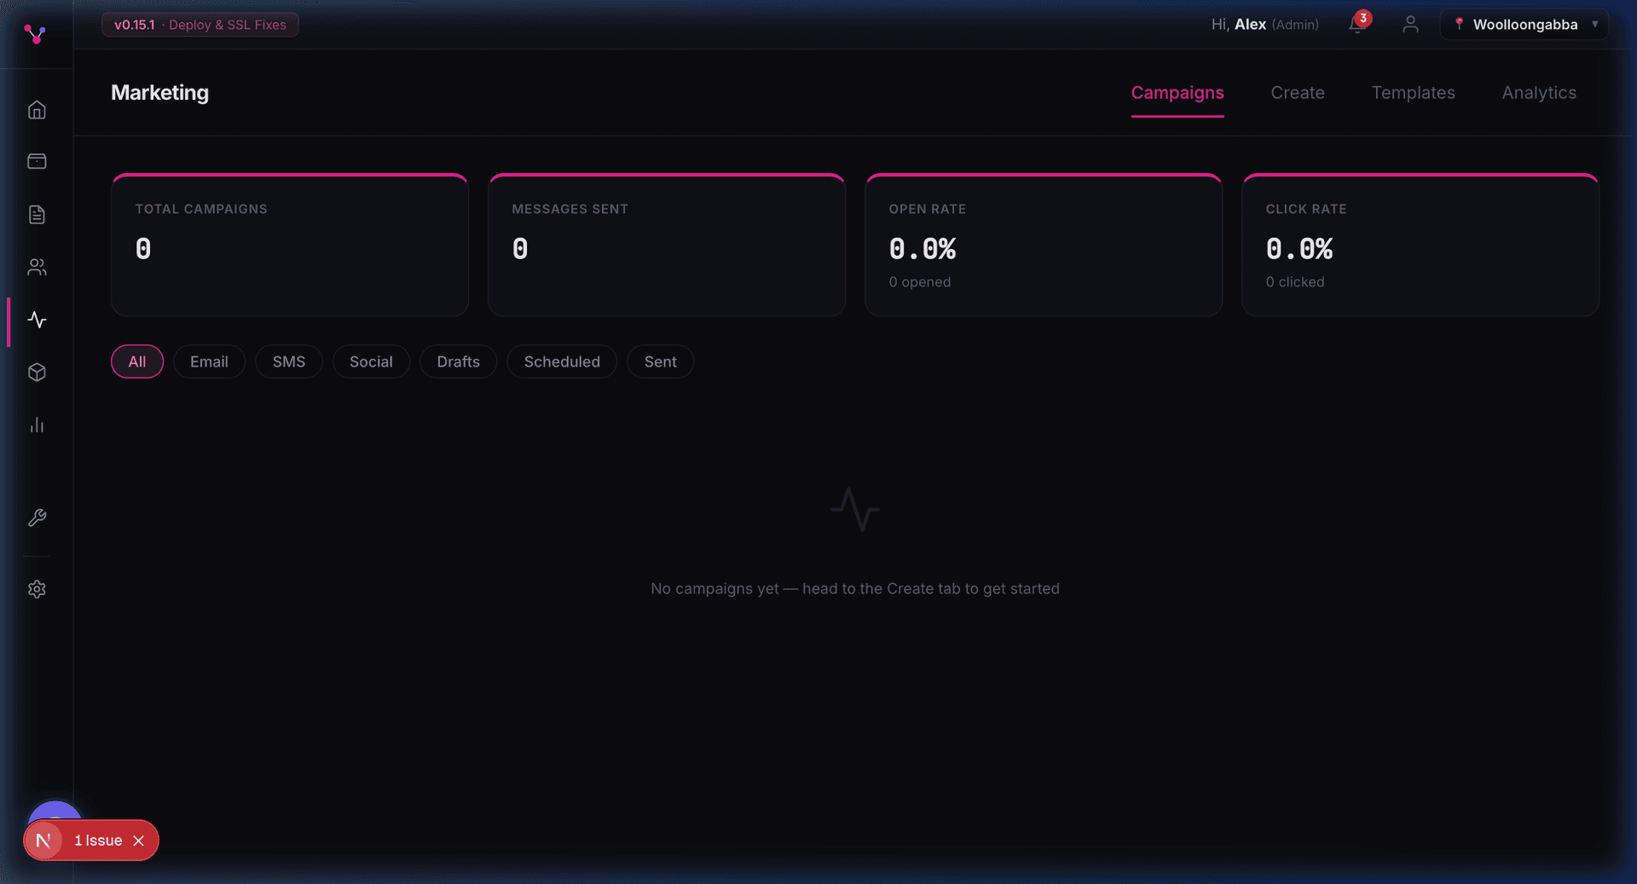
Task: Switch to the Create tab
Action: pyautogui.click(x=1297, y=93)
